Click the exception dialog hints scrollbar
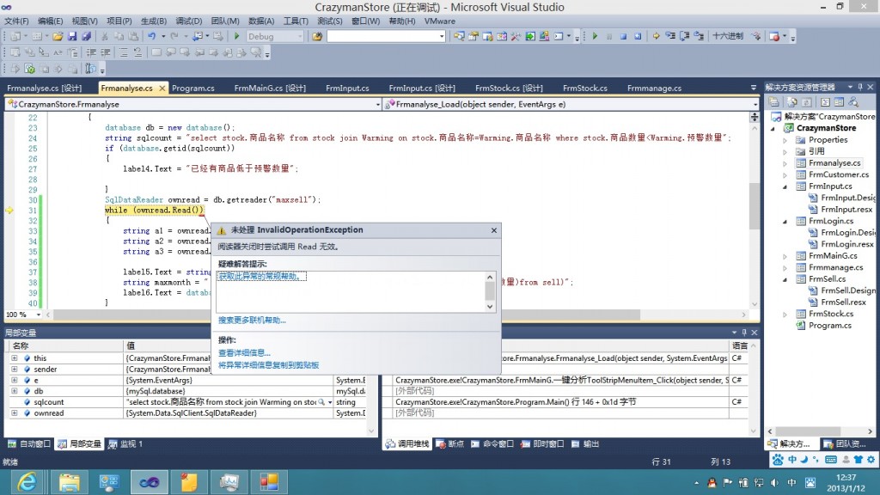 tap(490, 292)
